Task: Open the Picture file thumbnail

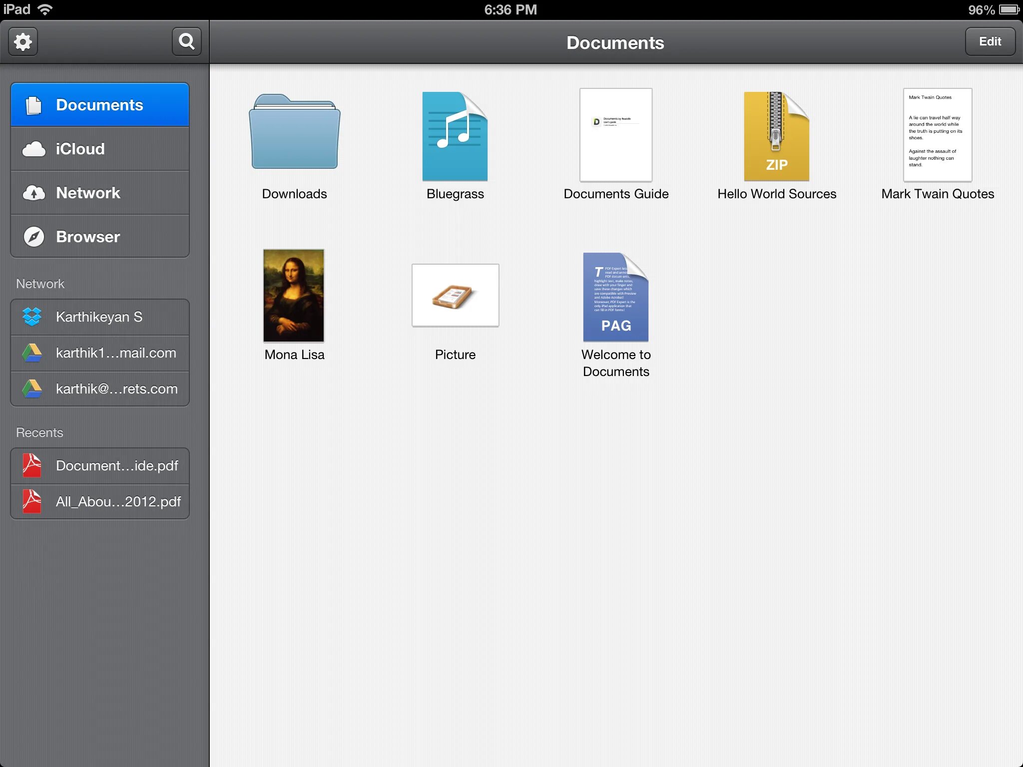Action: pyautogui.click(x=455, y=296)
